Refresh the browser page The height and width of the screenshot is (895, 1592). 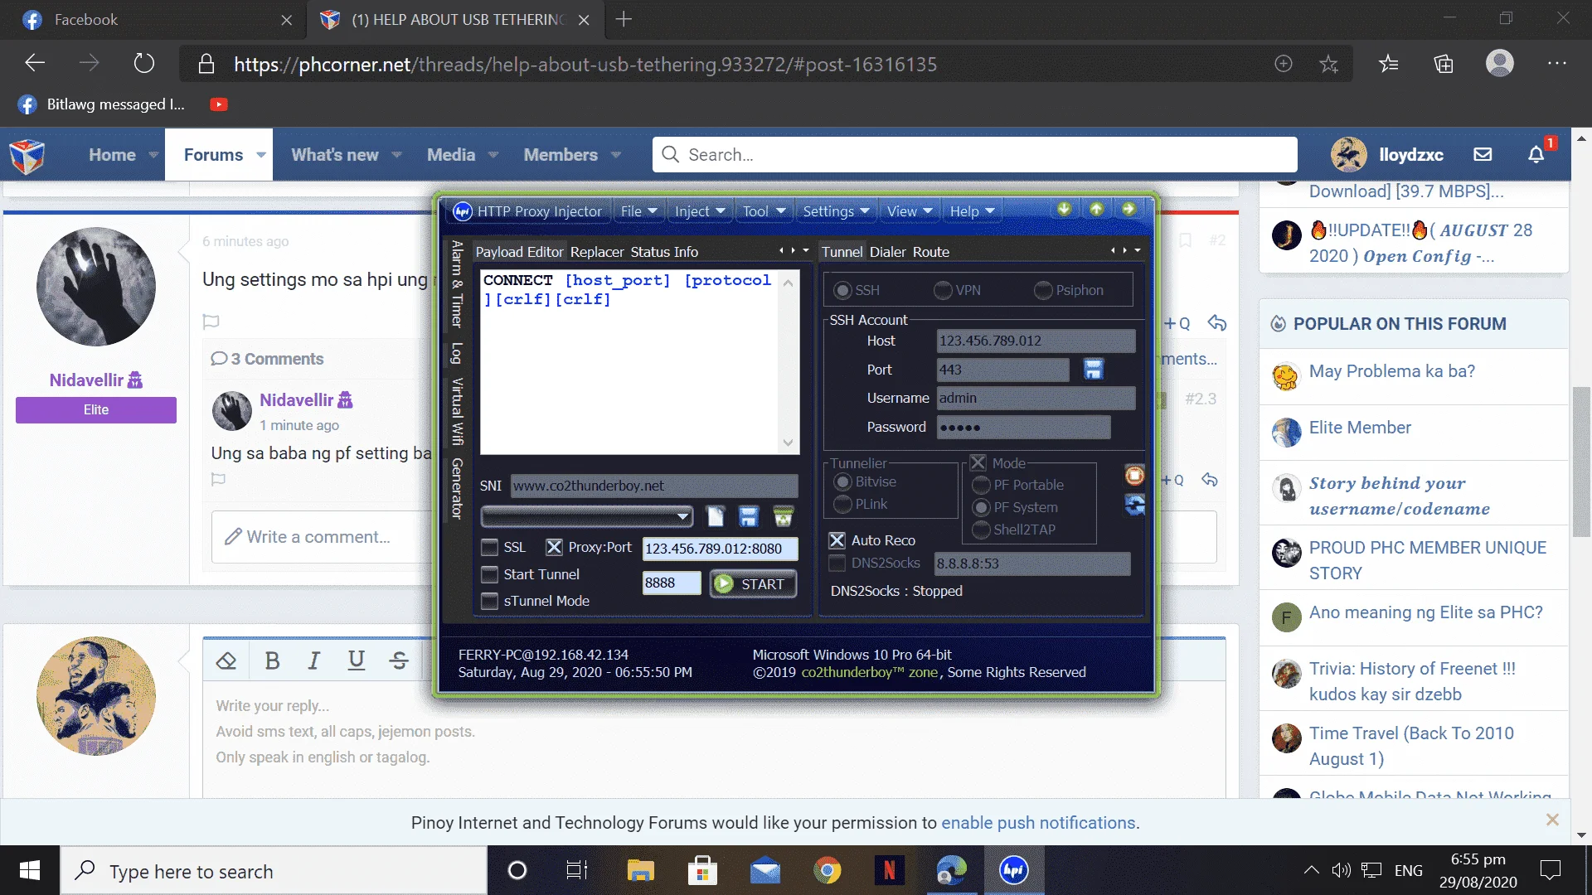144,64
